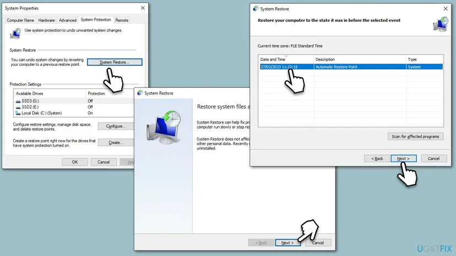Open the Advanced tab
The width and height of the screenshot is (456, 256).
[68, 20]
